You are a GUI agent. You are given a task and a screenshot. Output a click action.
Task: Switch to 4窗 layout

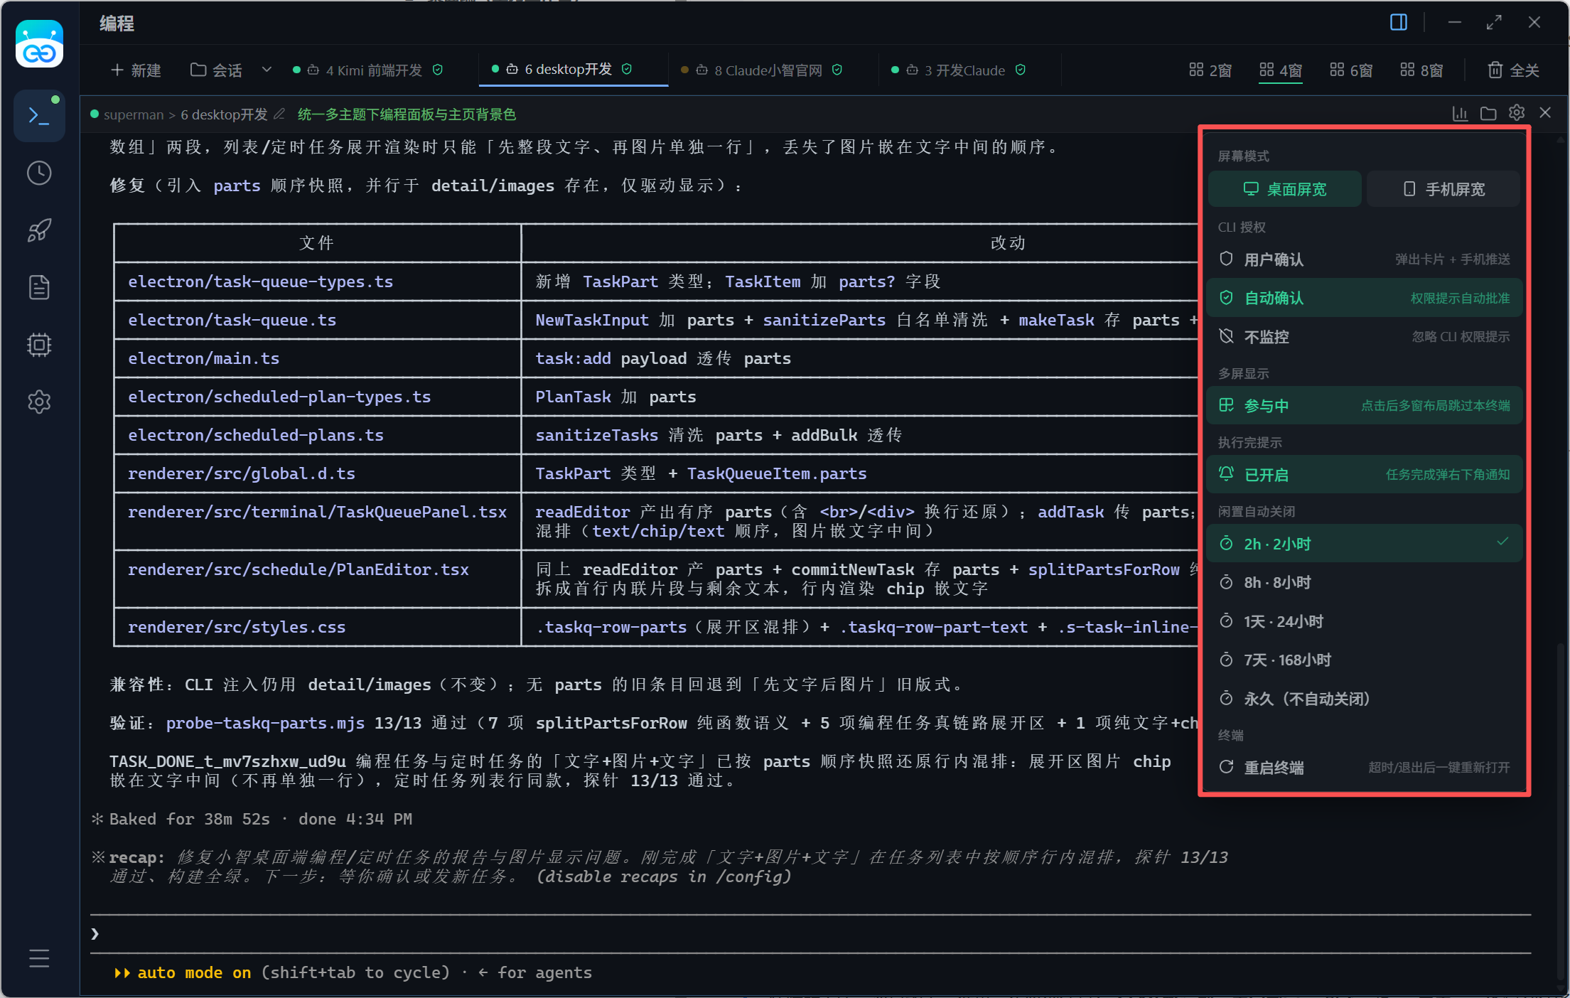coord(1281,70)
